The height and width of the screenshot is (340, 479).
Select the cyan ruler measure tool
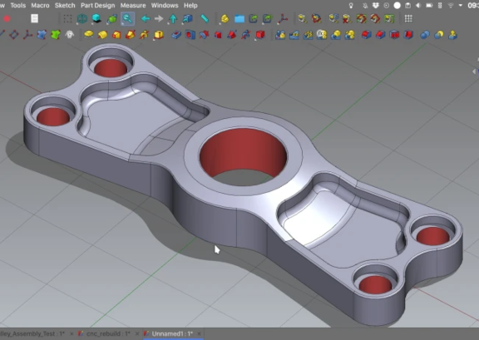[205, 19]
